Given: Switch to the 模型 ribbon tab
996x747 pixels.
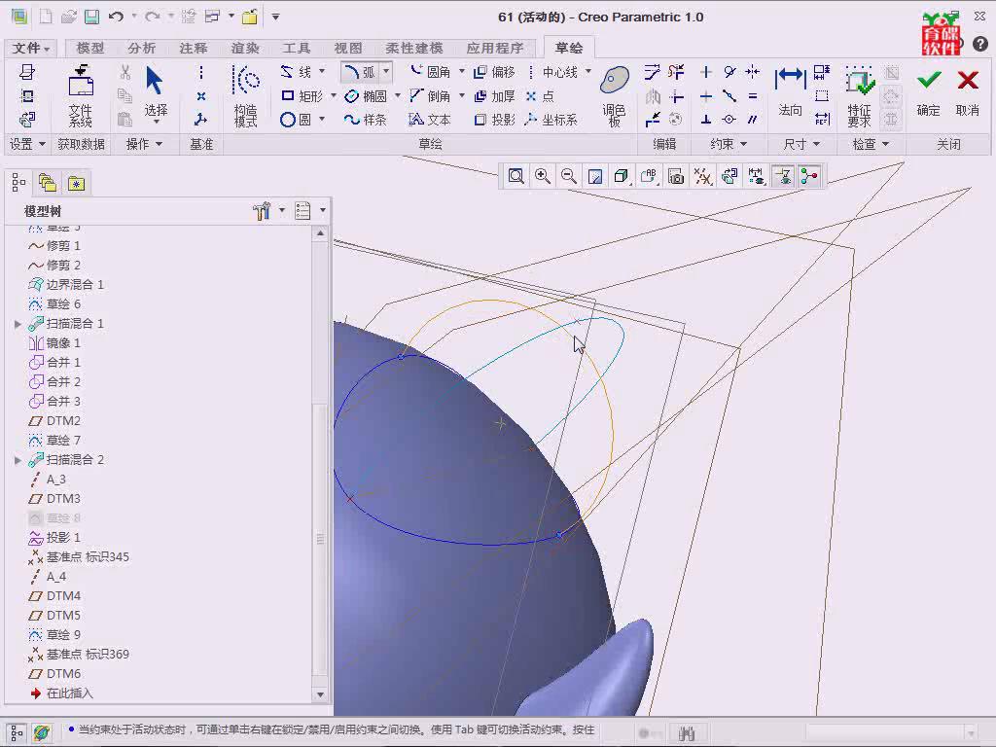Looking at the screenshot, I should [x=90, y=49].
